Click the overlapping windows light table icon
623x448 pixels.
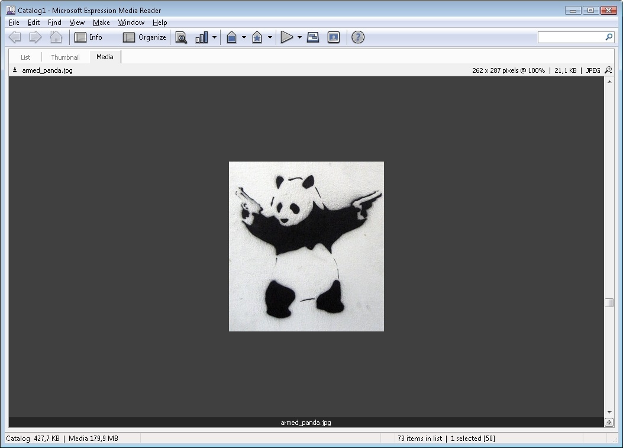(x=313, y=37)
